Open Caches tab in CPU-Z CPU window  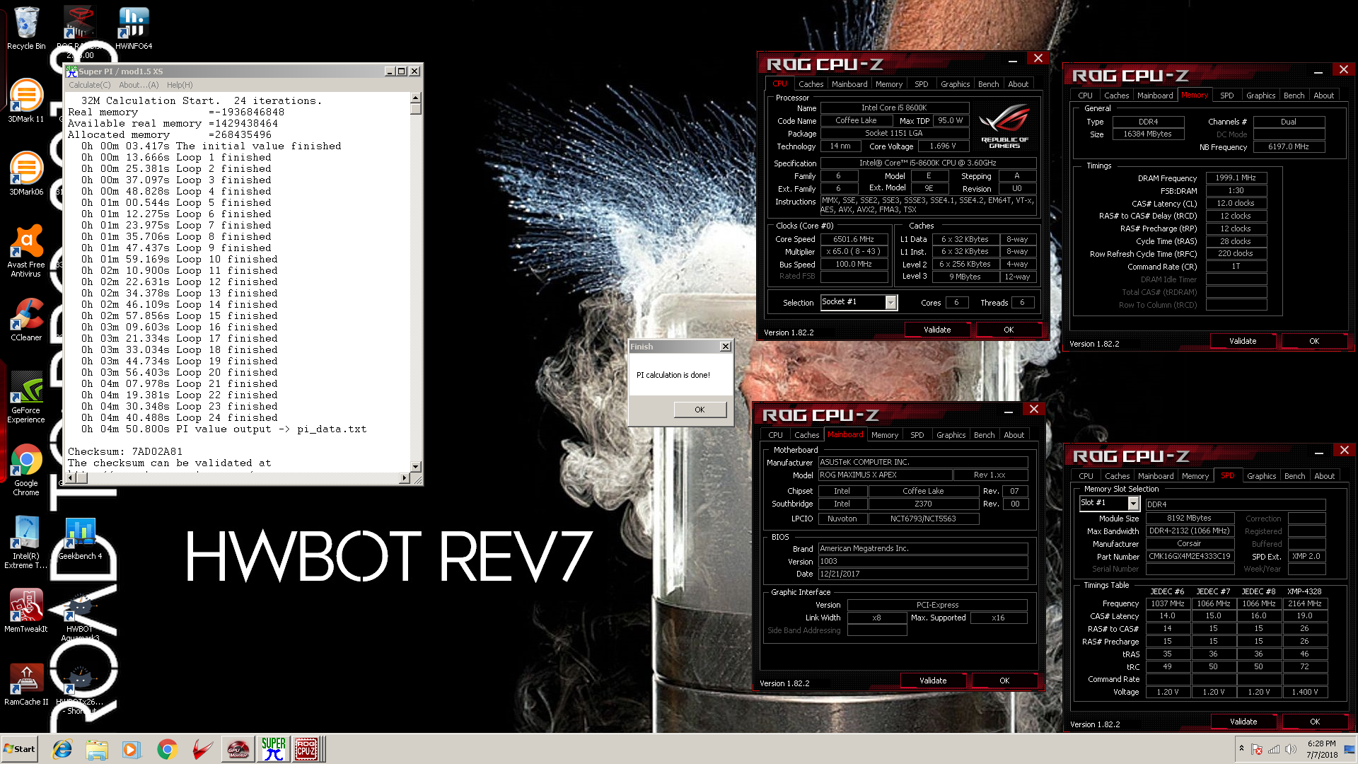coord(811,84)
